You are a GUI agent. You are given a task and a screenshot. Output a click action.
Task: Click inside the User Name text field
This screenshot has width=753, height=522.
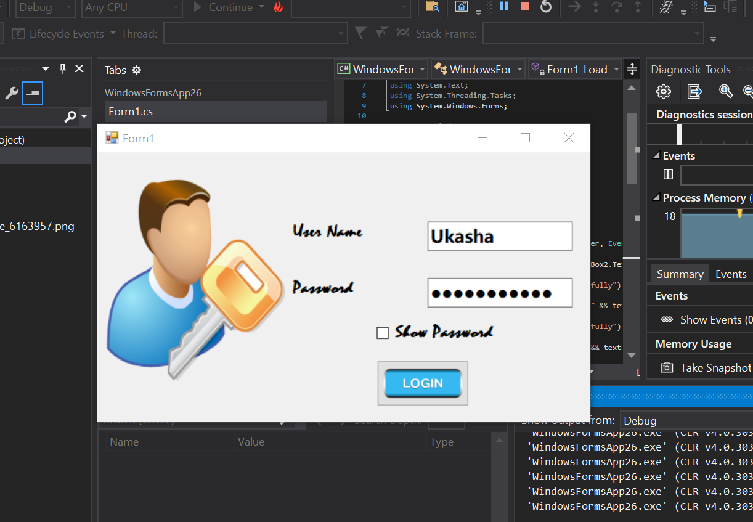[499, 236]
